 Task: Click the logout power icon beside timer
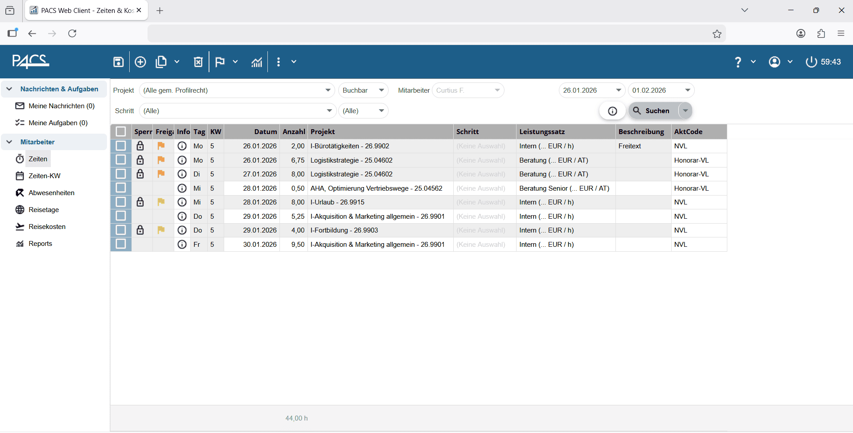(x=811, y=62)
